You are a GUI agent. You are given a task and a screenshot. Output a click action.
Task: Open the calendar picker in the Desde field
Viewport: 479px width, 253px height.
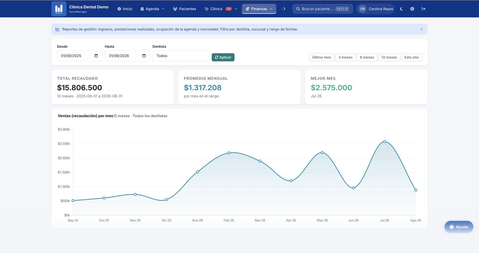(x=96, y=56)
